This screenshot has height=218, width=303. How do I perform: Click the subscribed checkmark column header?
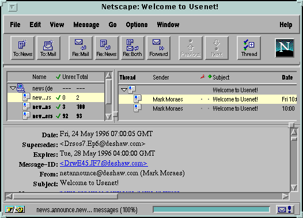coord(58,77)
